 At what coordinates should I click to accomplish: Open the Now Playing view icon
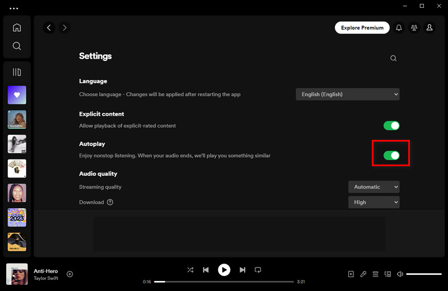351,274
